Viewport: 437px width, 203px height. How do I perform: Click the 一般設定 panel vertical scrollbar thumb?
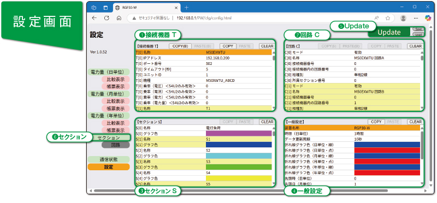tap(422, 145)
